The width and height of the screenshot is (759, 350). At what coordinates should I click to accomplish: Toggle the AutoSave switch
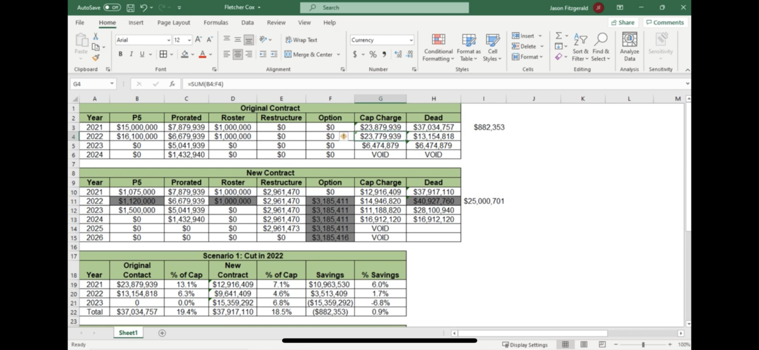click(x=112, y=8)
